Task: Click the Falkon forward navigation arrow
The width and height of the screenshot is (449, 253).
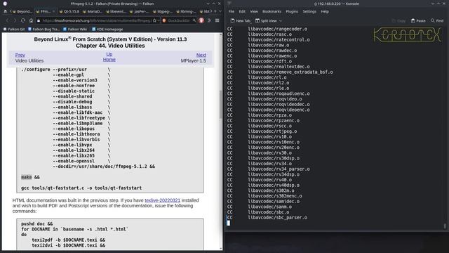Action: pos(15,20)
